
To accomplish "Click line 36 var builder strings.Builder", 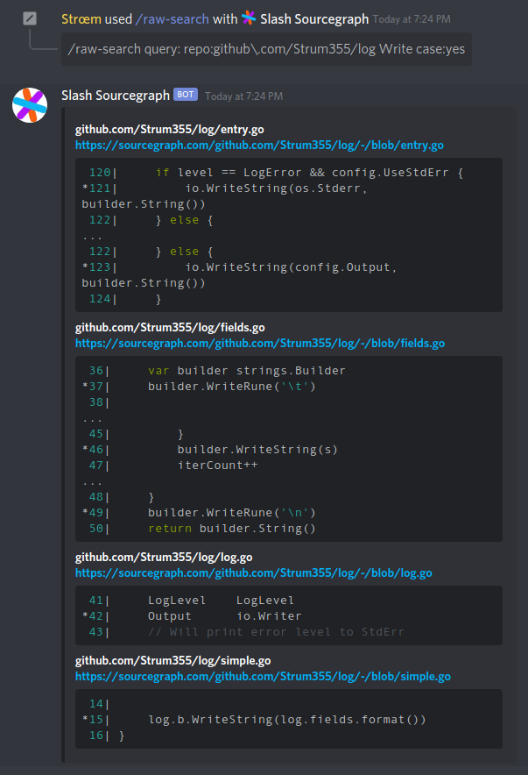I will 217,371.
